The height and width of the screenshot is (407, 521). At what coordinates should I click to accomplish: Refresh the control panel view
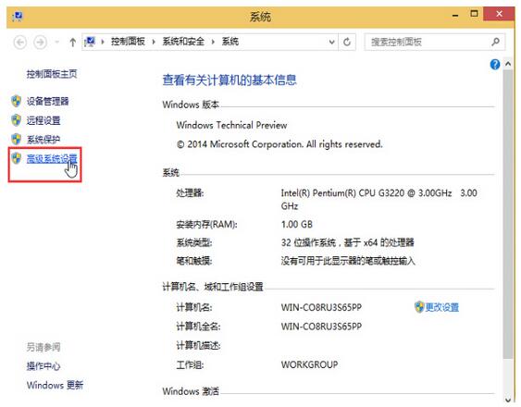[347, 43]
